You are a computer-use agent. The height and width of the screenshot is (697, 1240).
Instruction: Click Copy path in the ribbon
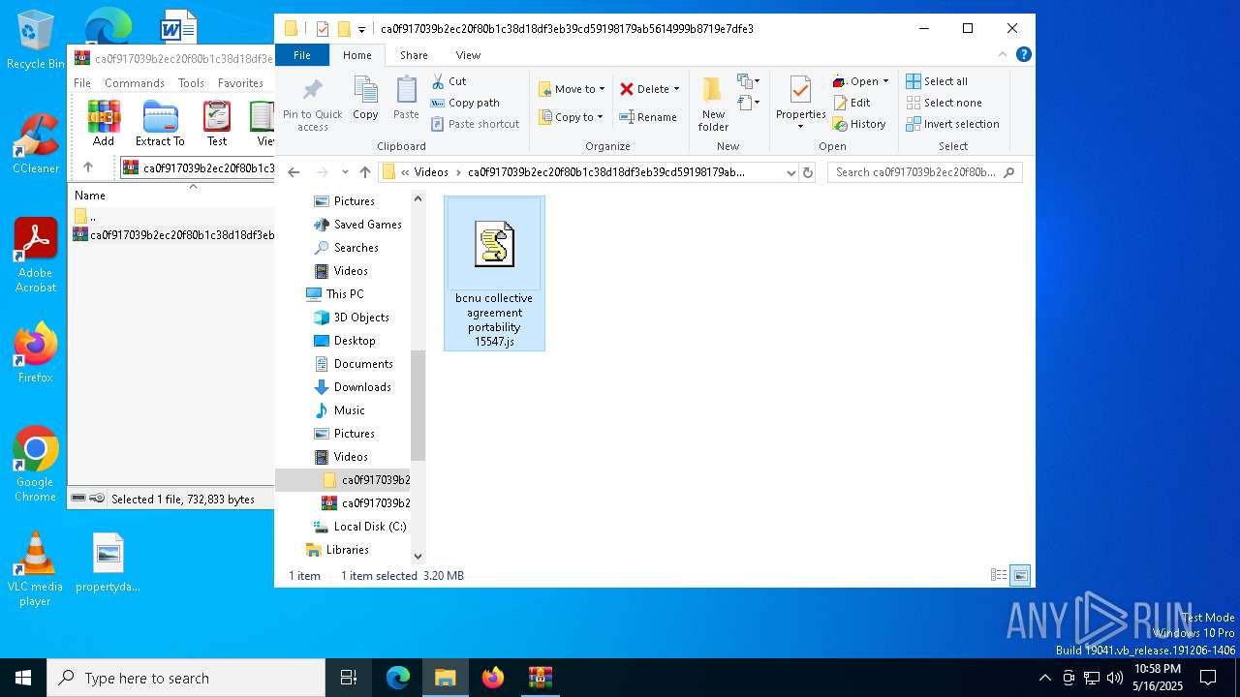(x=465, y=103)
